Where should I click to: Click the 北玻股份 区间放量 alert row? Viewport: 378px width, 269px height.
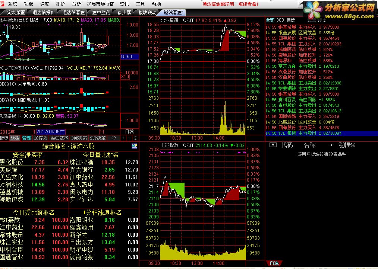[322, 122]
